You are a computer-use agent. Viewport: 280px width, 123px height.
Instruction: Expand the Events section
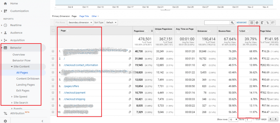pos(12,109)
